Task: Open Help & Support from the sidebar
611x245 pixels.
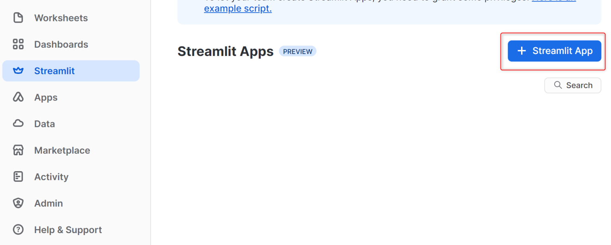Action: click(x=68, y=230)
